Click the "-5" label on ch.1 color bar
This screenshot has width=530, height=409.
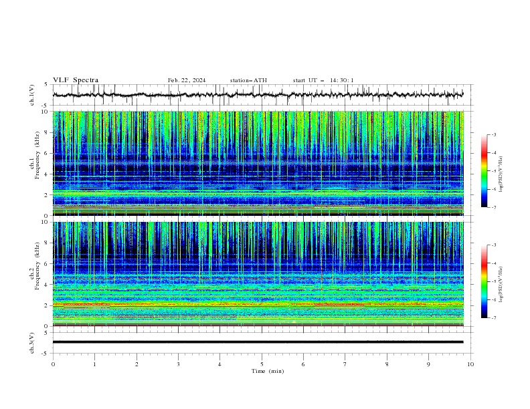[494, 171]
